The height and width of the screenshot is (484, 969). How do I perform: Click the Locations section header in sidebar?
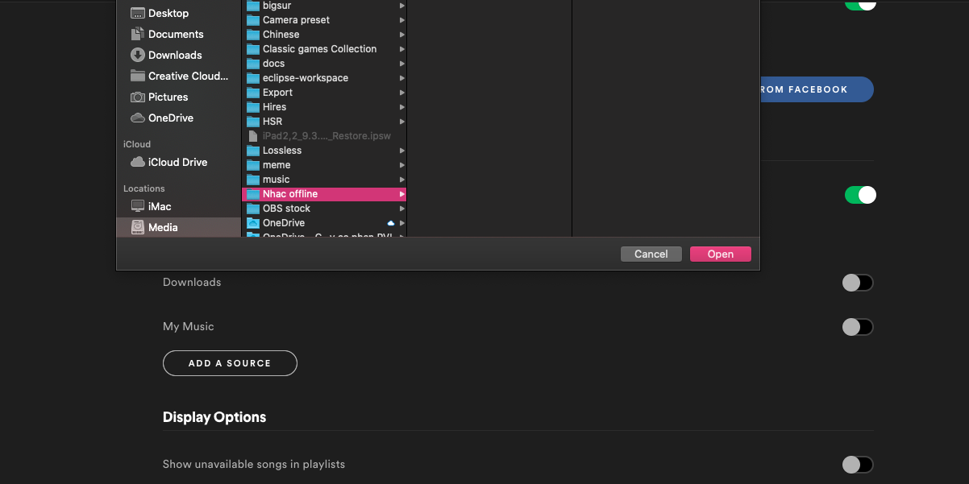144,188
